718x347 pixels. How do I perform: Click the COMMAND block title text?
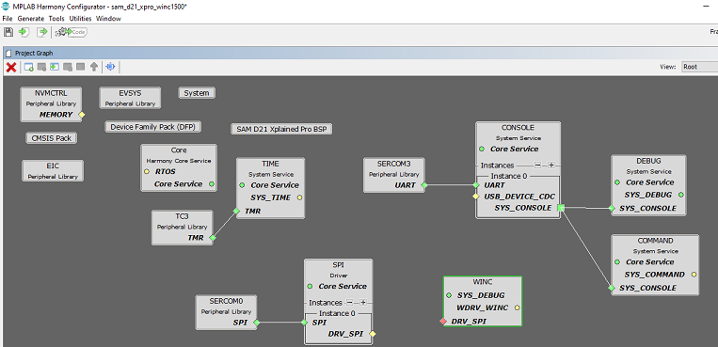(655, 241)
